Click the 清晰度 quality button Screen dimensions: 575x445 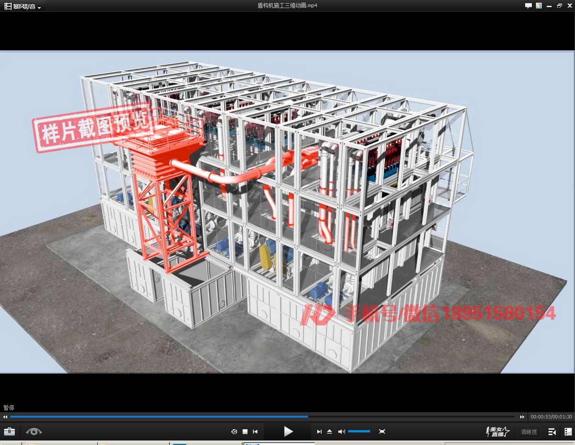pyautogui.click(x=529, y=432)
